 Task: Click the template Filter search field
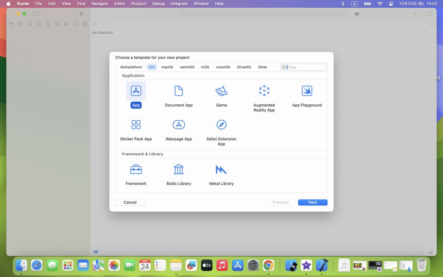pyautogui.click(x=305, y=67)
